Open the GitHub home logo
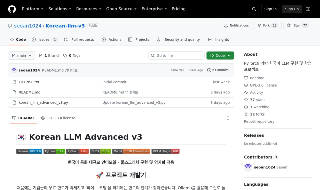The image size is (320, 190). tap(12, 9)
